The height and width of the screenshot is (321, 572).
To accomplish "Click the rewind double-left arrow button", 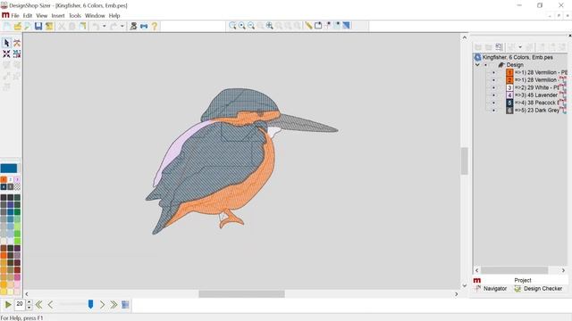I will [x=38, y=304].
